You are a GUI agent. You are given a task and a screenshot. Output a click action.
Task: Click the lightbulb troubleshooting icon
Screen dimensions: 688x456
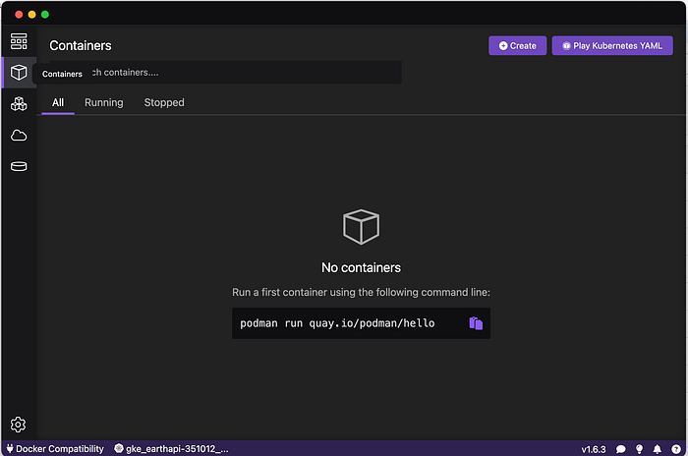click(x=639, y=449)
